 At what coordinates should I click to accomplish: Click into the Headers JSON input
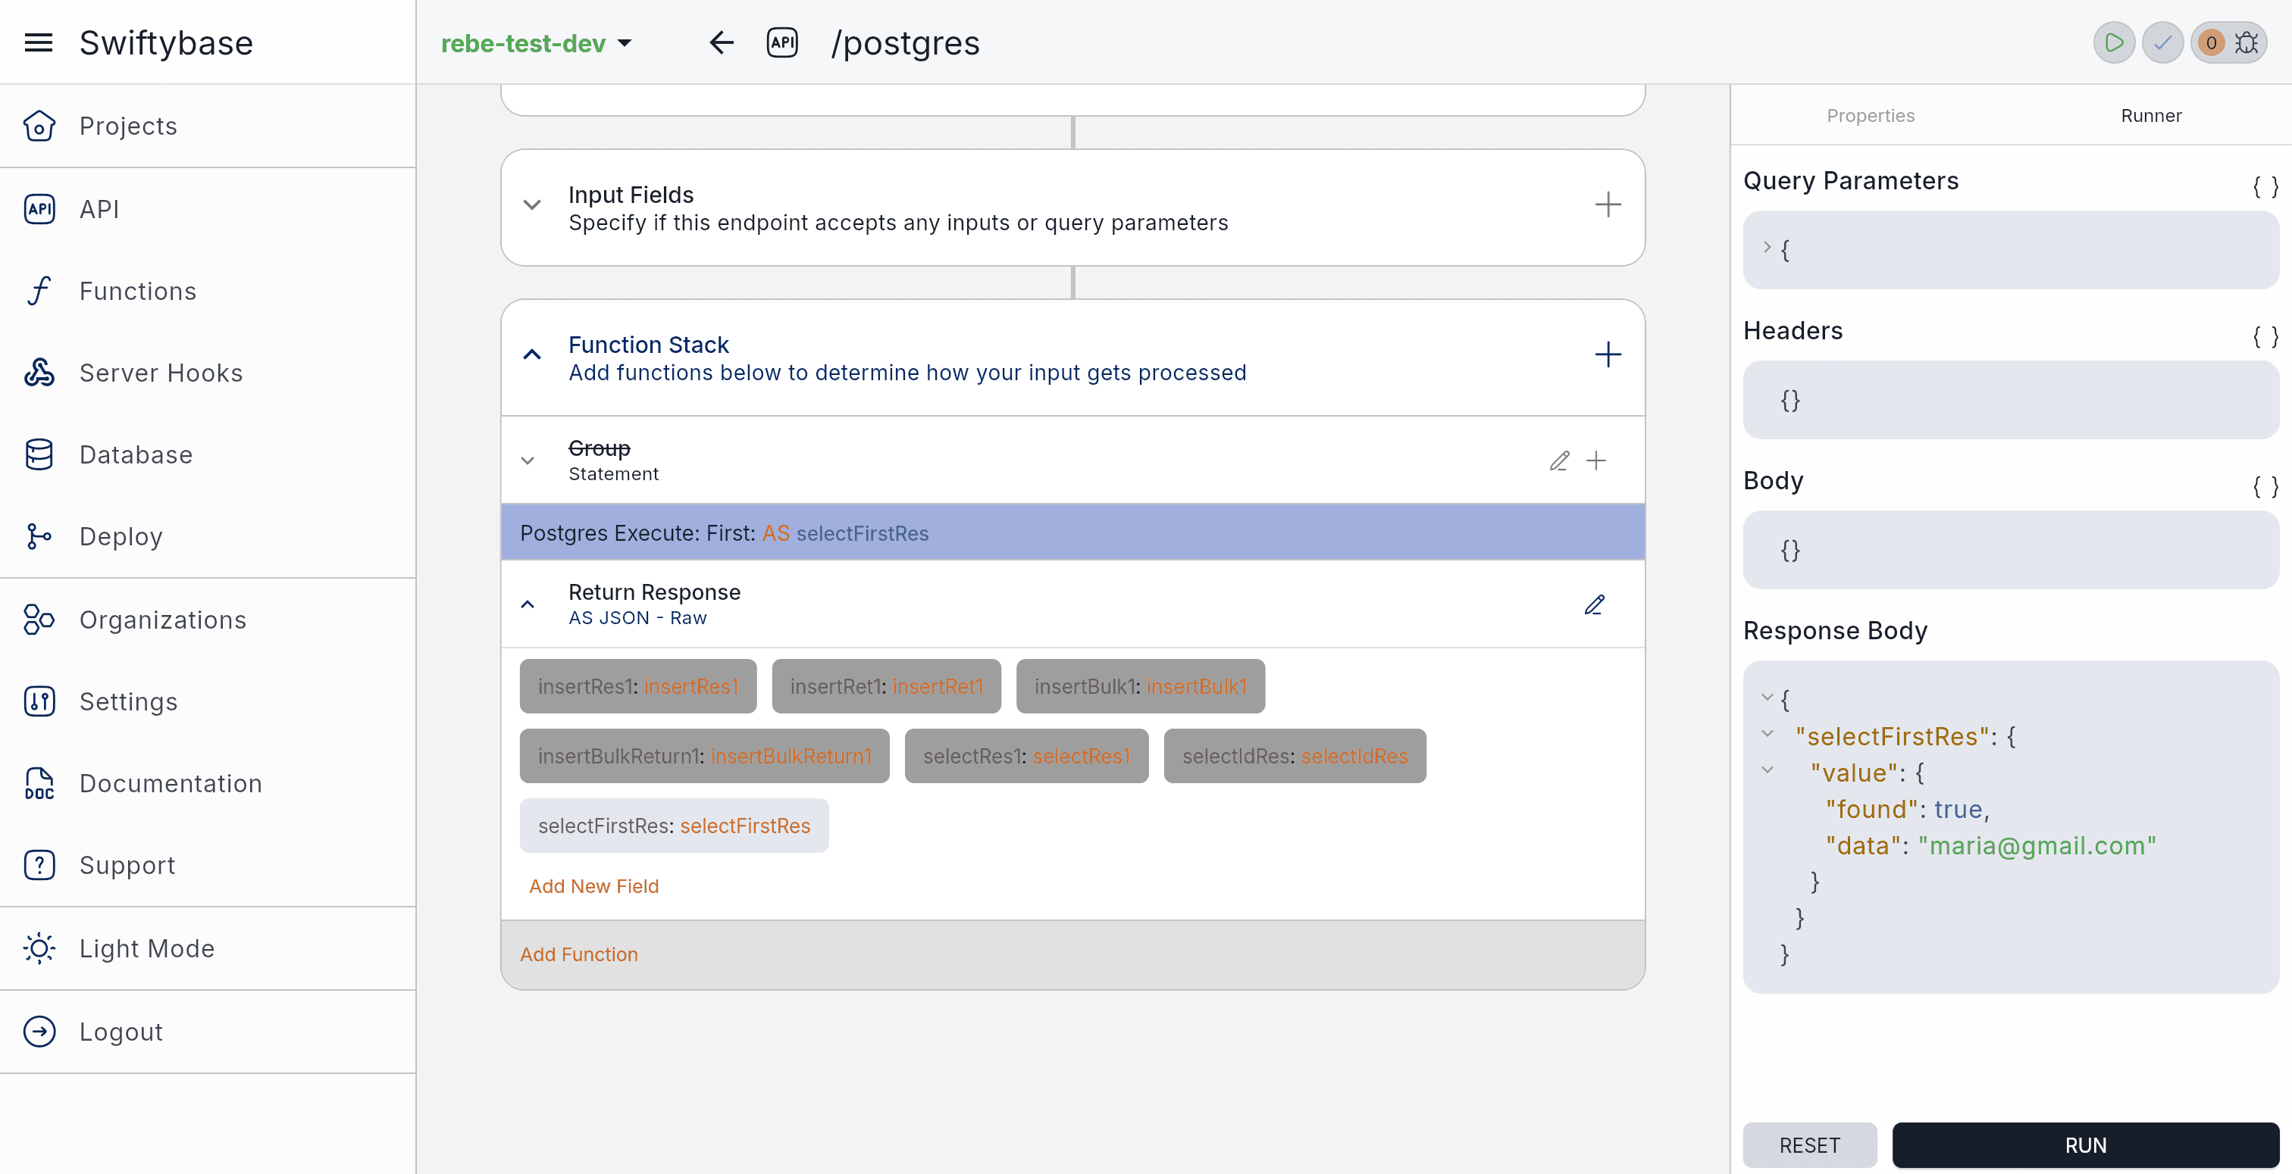tap(2010, 400)
